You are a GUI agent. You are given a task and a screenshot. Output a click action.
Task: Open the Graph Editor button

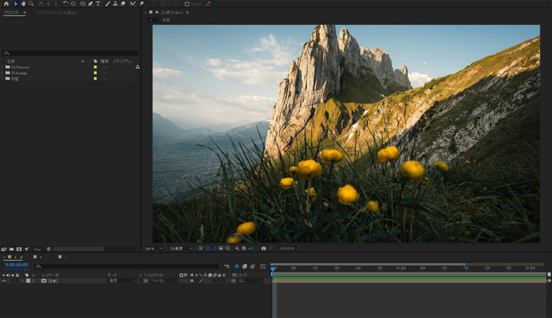pos(263,266)
